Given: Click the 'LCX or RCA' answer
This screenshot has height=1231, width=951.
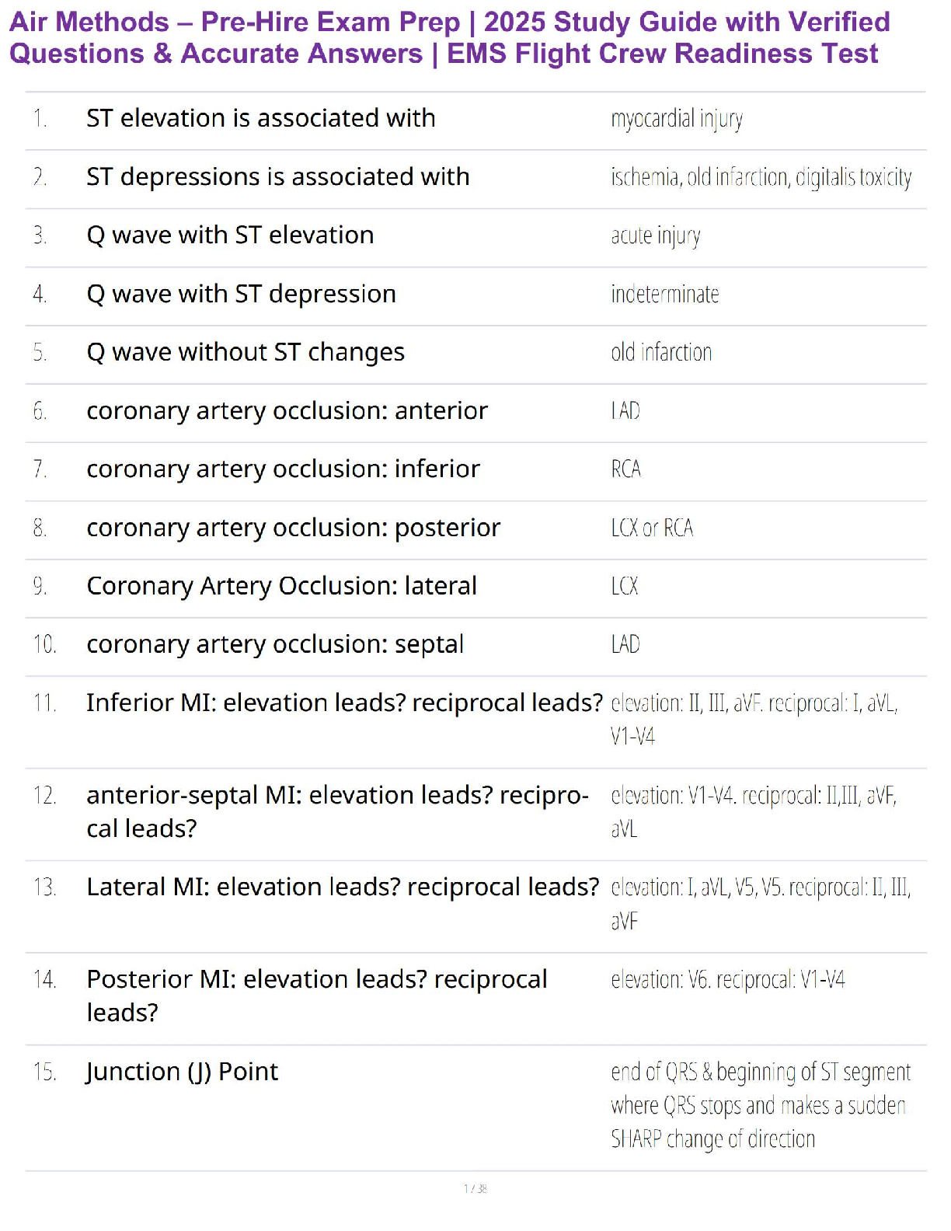Looking at the screenshot, I should [x=651, y=528].
